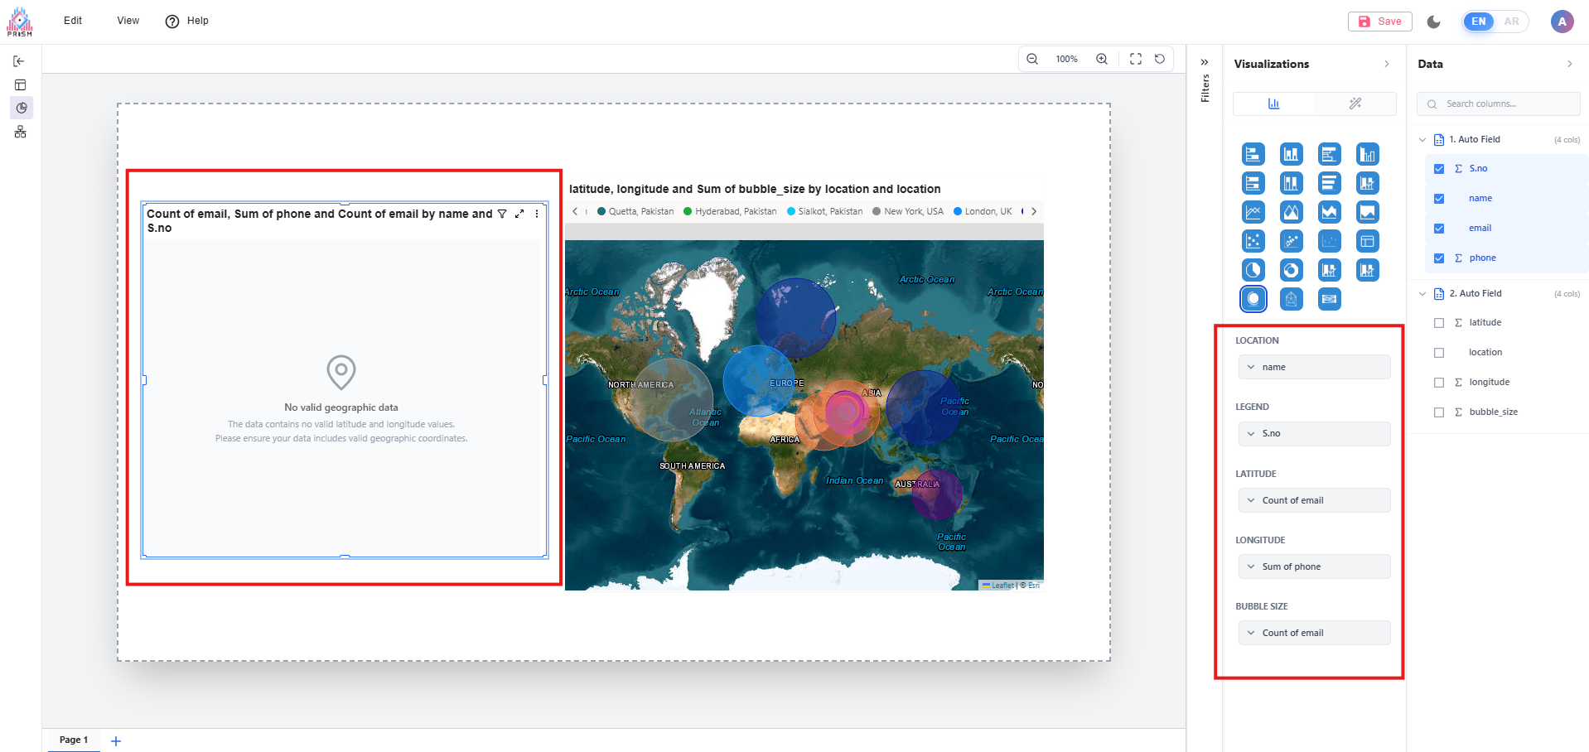
Task: Click the filter funnel icon on the map widget
Action: coord(502,214)
